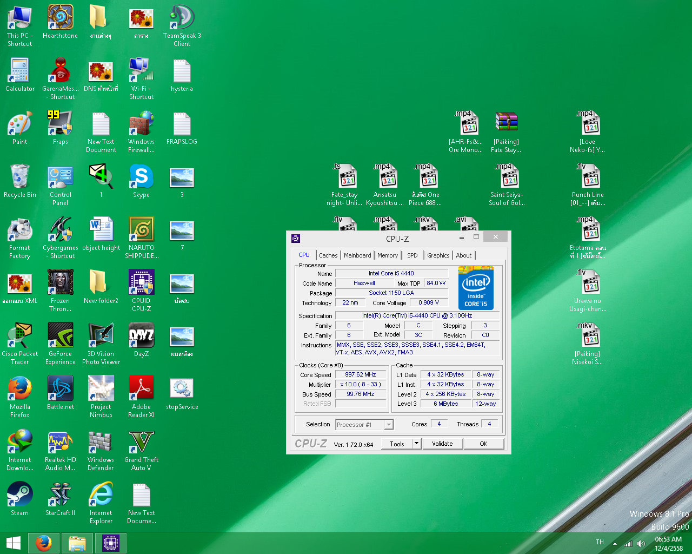This screenshot has width=692, height=554.
Task: Expand the Processor selection dropdown
Action: click(389, 425)
